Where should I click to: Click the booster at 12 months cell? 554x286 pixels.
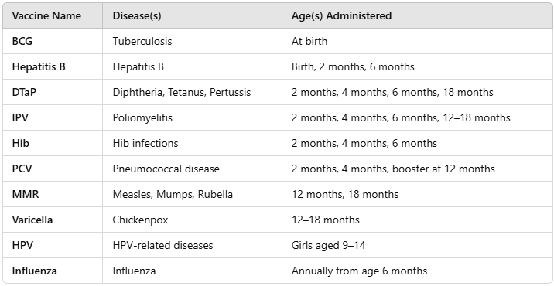point(443,169)
